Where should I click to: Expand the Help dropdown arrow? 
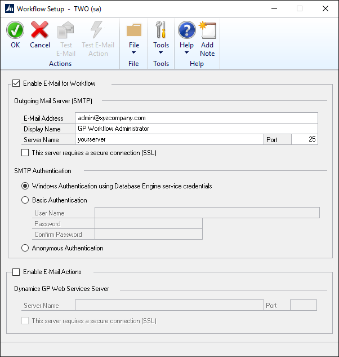[186, 53]
